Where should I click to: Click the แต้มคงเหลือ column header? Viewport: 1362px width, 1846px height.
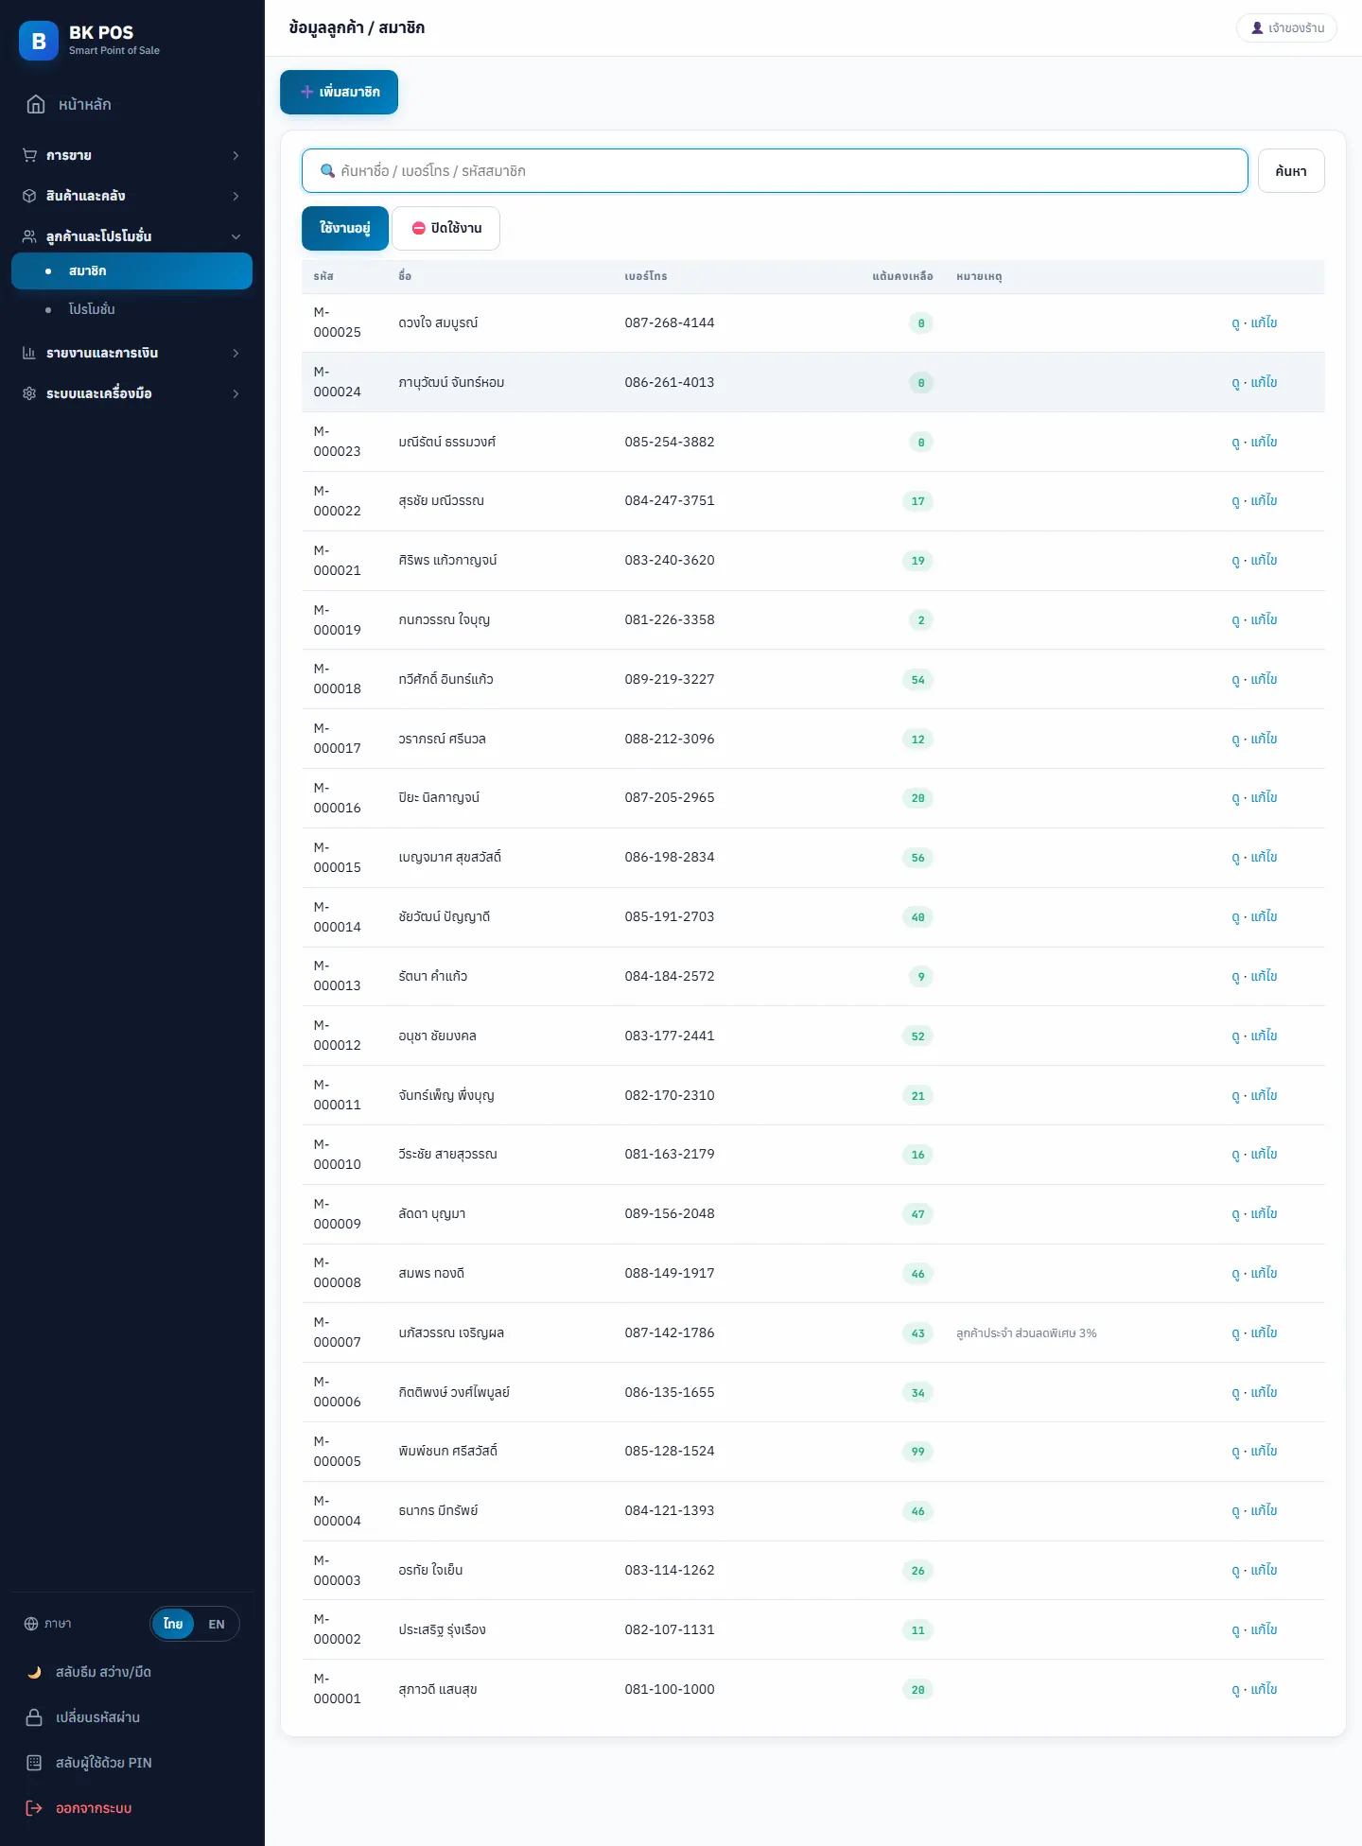coord(902,276)
